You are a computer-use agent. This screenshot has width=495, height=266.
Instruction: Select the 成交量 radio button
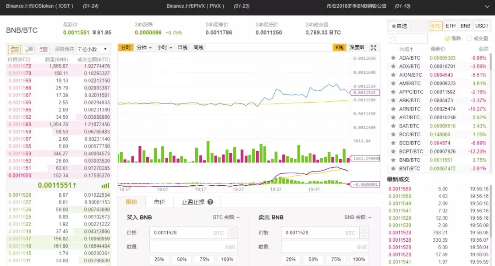click(469, 39)
